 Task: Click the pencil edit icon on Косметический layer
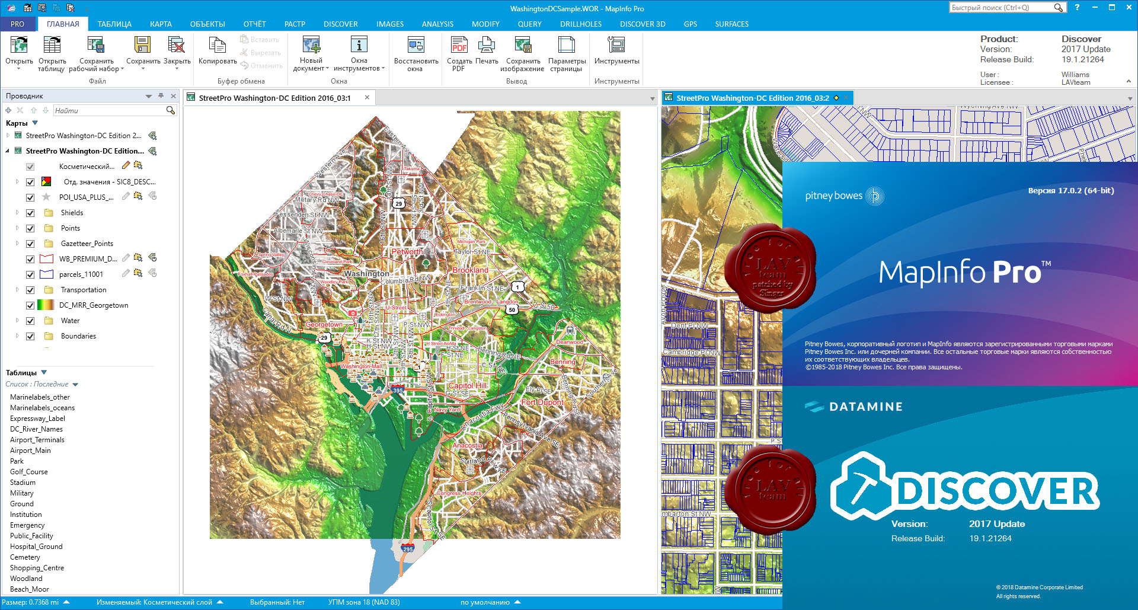tap(126, 165)
